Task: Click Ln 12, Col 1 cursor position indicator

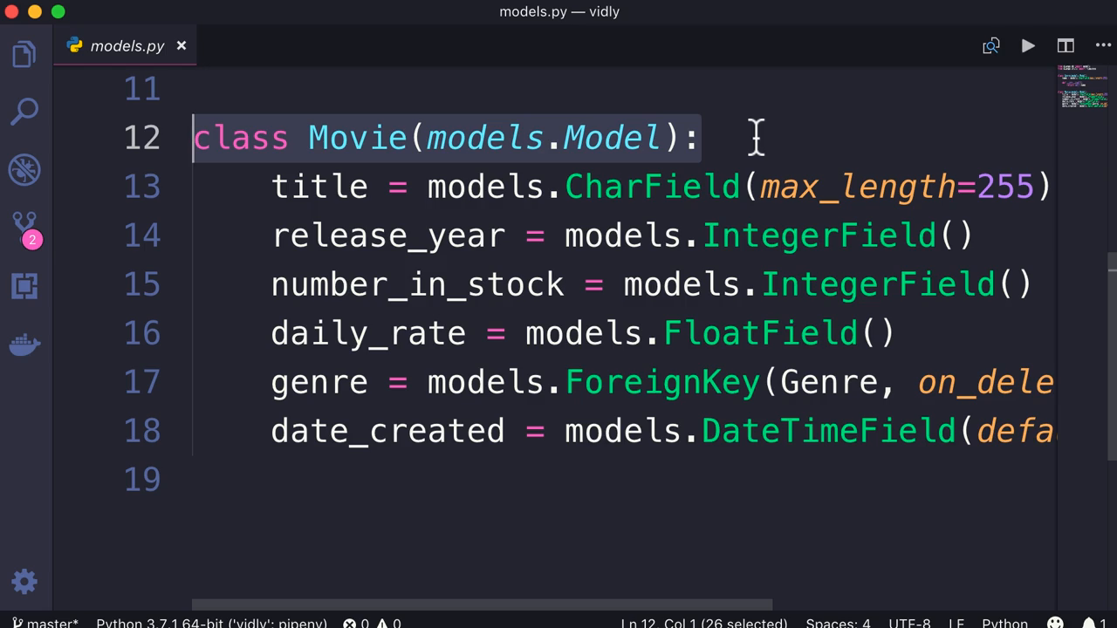Action: tap(703, 623)
